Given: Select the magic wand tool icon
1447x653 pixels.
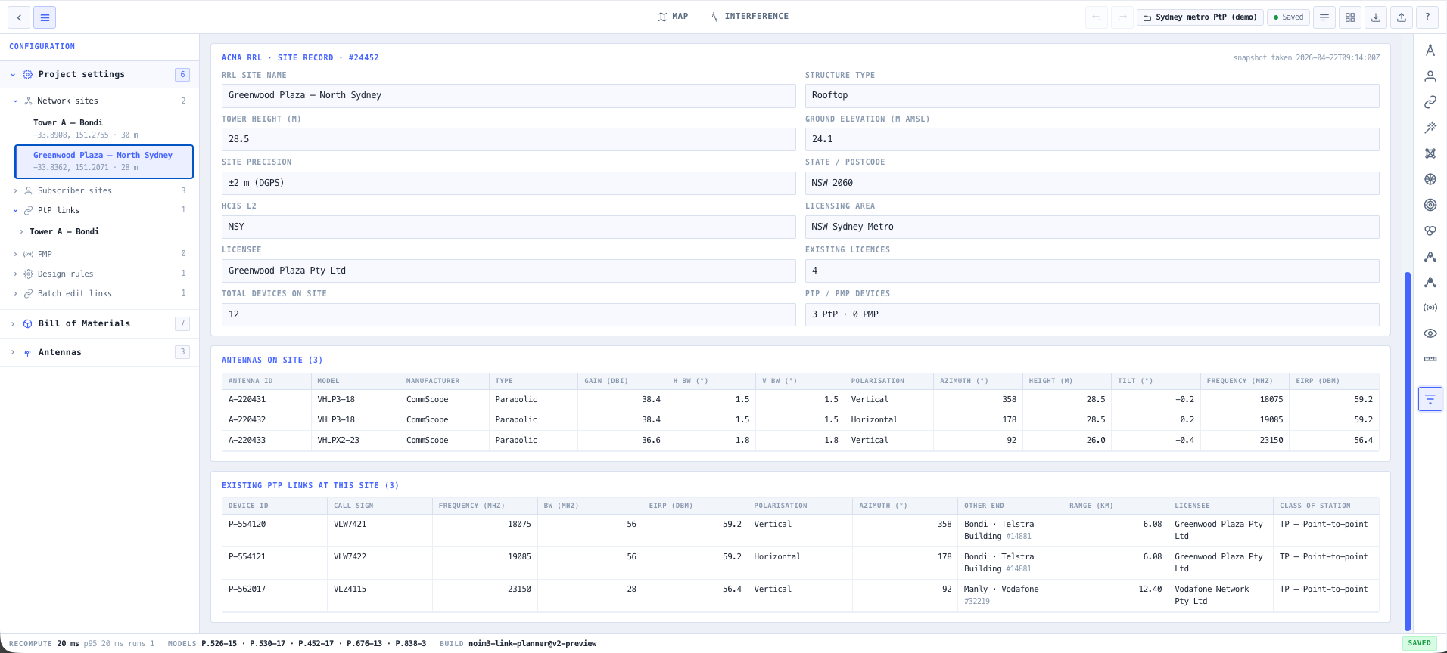Looking at the screenshot, I should [x=1430, y=128].
